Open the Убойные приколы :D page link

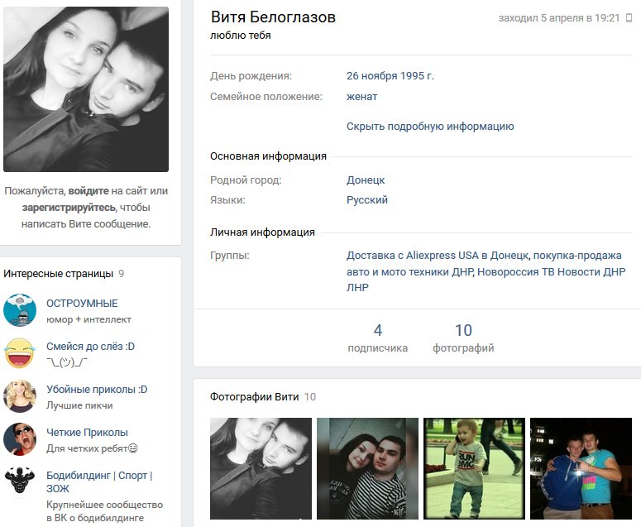point(97,389)
